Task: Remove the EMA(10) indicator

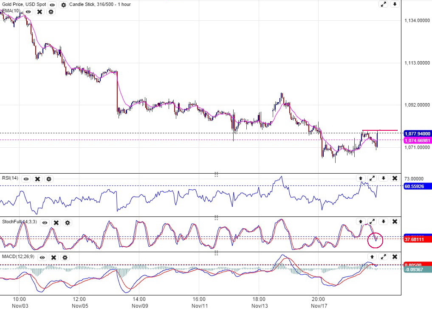Action: pyautogui.click(x=40, y=12)
